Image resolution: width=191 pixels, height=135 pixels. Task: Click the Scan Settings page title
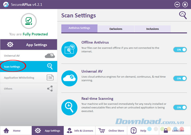point(78,15)
